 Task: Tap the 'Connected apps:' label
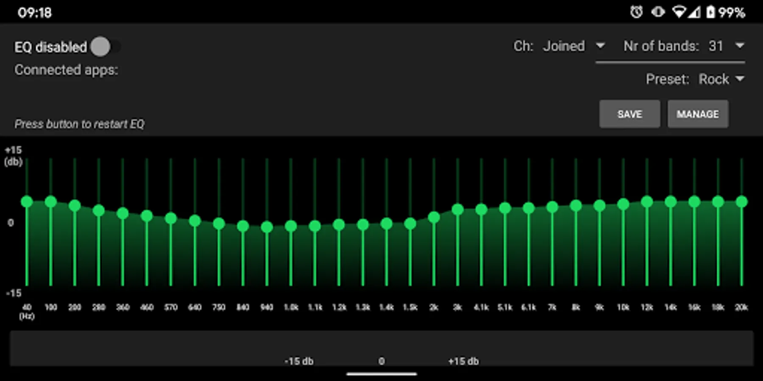click(x=67, y=70)
